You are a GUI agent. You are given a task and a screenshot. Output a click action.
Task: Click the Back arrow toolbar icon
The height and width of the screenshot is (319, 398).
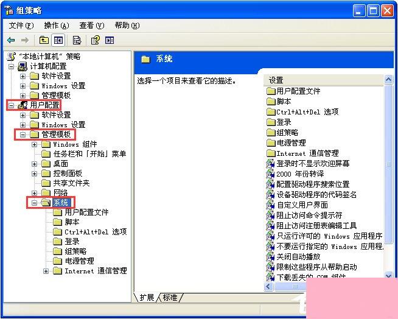[11, 40]
